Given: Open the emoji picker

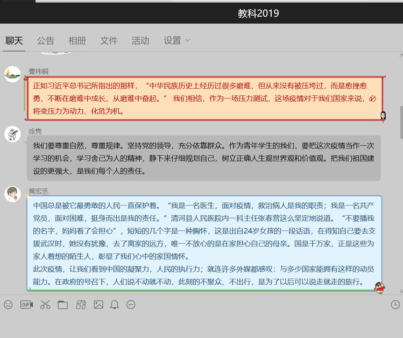Looking at the screenshot, I should pyautogui.click(x=8, y=305).
